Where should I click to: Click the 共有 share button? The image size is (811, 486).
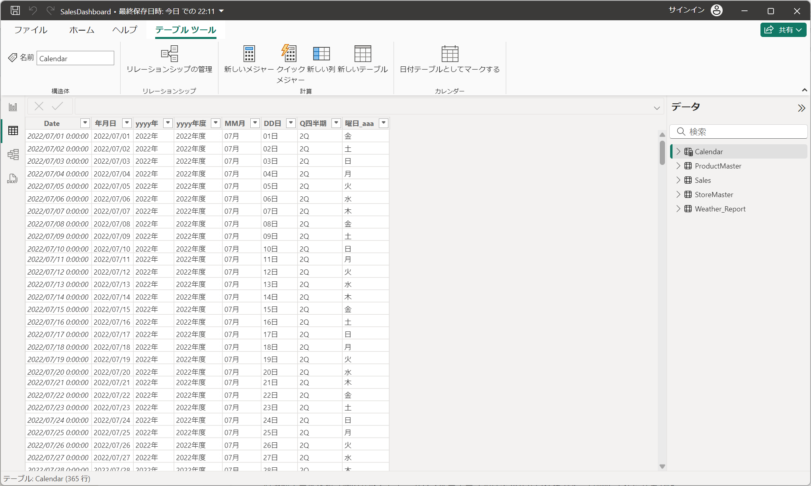[783, 30]
